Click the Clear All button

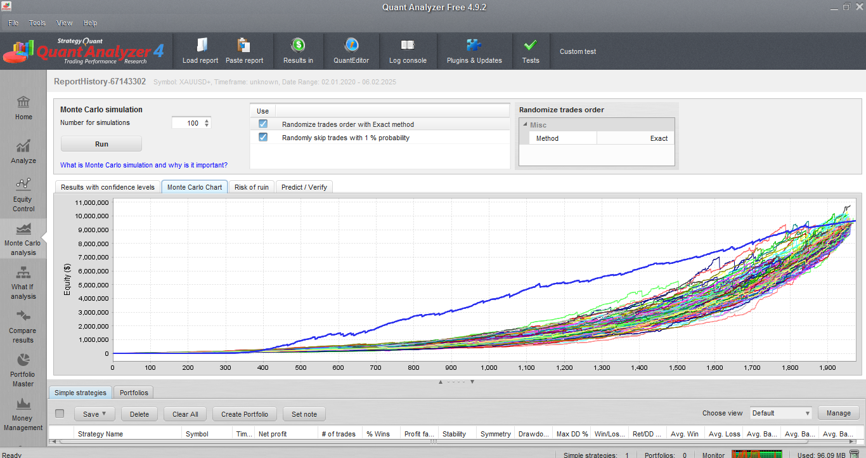tap(185, 414)
